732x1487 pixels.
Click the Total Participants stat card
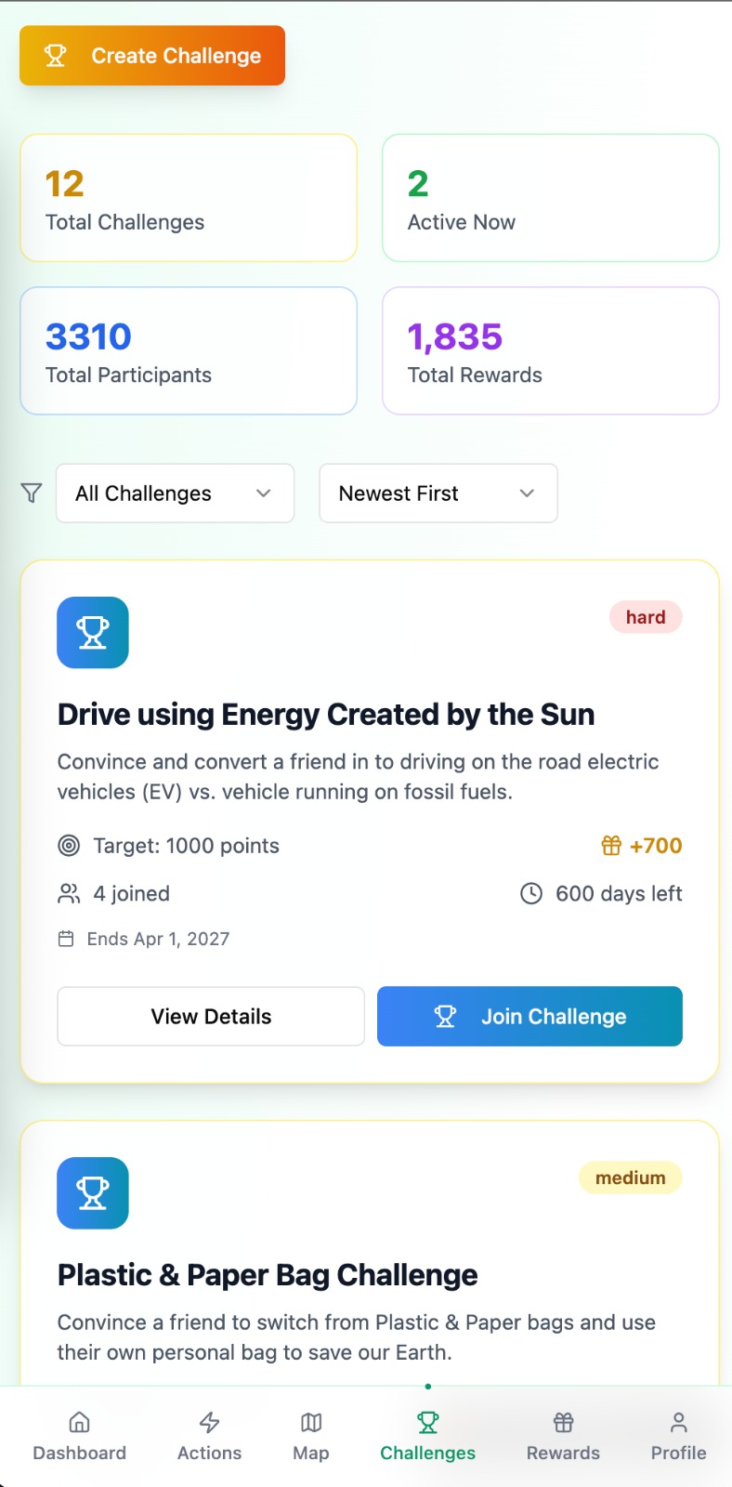(189, 350)
